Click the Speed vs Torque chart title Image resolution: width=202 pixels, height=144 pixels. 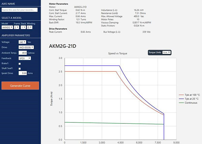point(117,53)
